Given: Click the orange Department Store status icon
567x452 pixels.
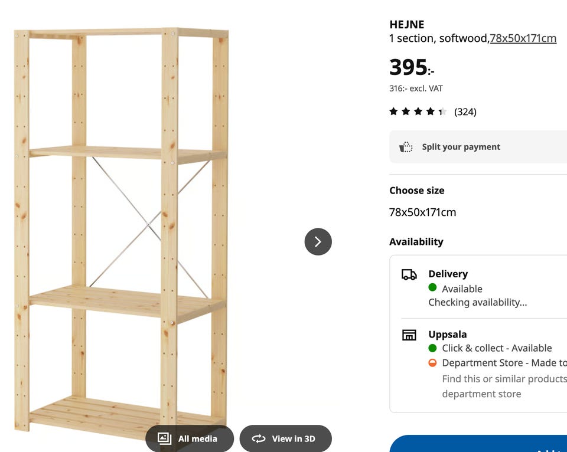Looking at the screenshot, I should 432,363.
